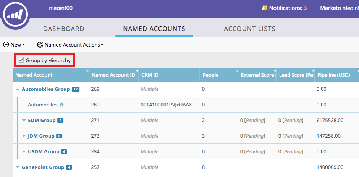Click the Notifications note icon

[264, 8]
